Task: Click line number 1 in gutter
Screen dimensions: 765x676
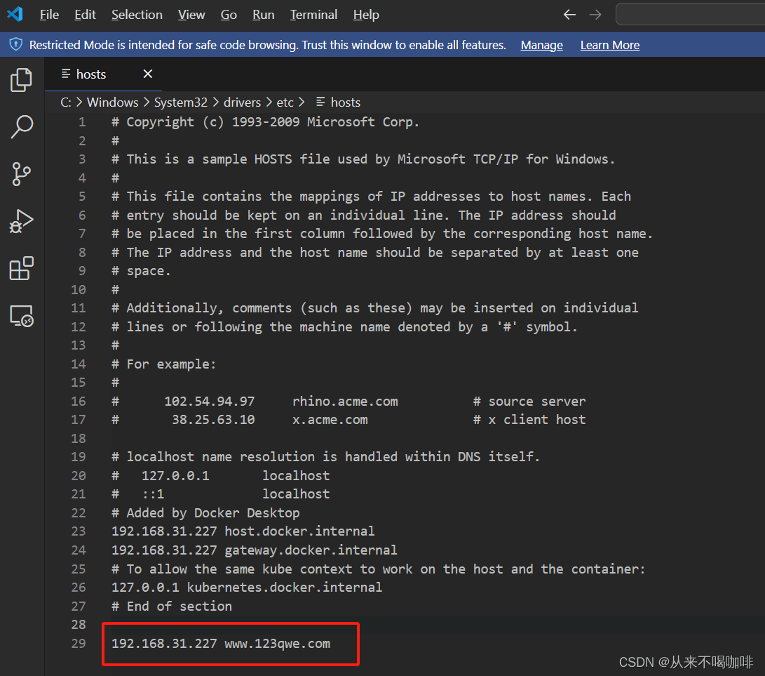Action: (x=82, y=121)
